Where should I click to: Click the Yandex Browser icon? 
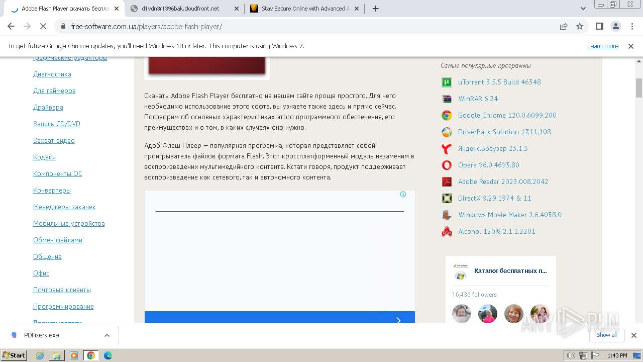[x=447, y=149]
